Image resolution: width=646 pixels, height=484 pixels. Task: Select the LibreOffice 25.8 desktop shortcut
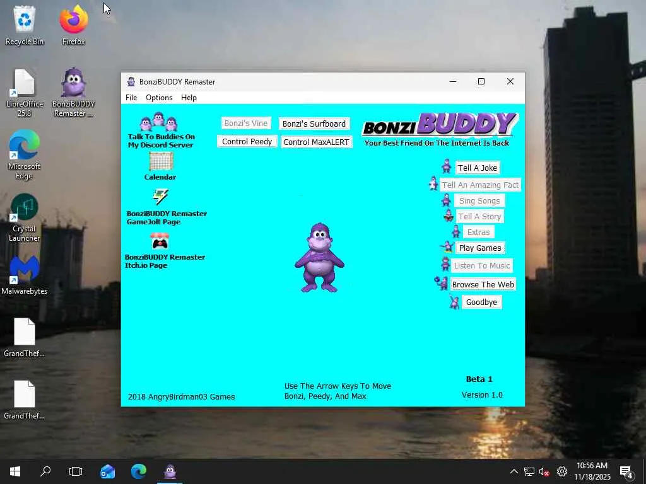[x=25, y=93]
